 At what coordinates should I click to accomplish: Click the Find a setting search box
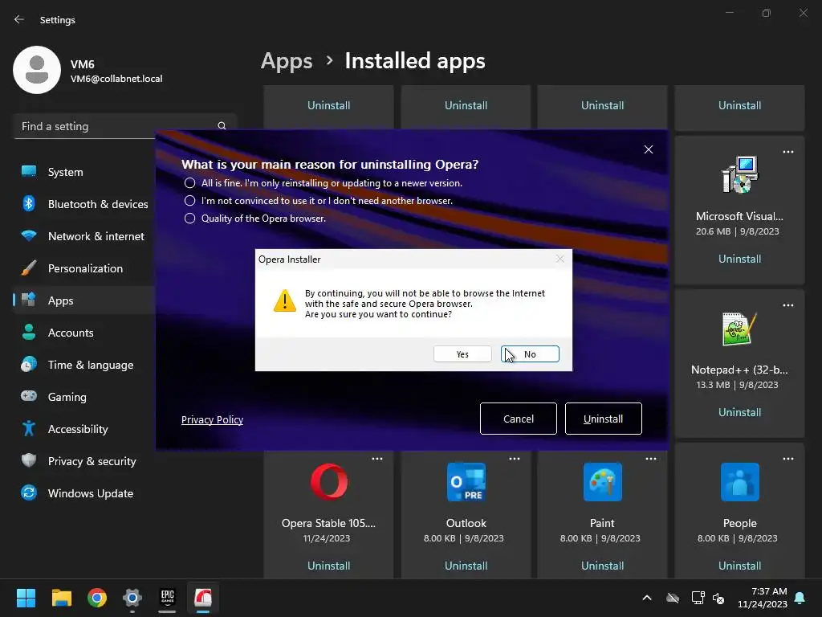tap(125, 126)
